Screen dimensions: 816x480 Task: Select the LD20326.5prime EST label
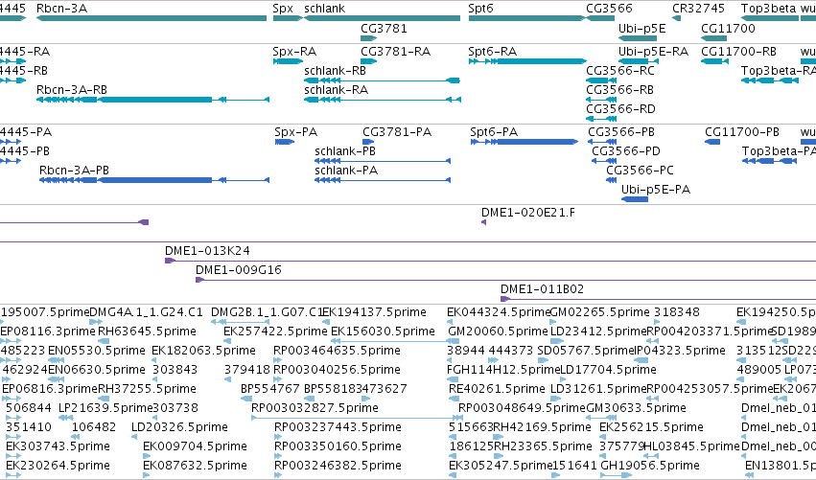(179, 427)
